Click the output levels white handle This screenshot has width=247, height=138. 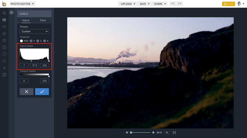pyautogui.click(x=49, y=76)
